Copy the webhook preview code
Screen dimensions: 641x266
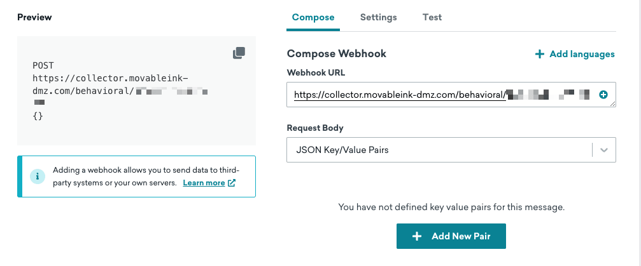239,53
